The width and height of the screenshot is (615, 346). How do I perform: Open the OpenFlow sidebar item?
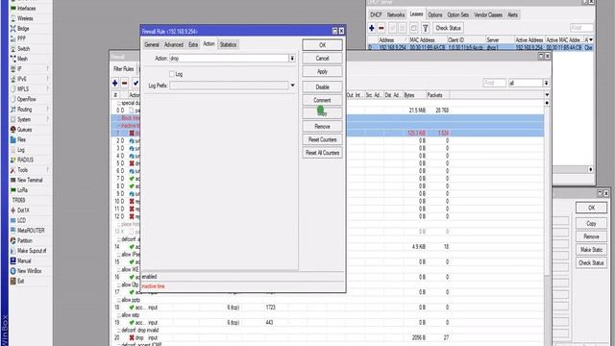point(26,99)
